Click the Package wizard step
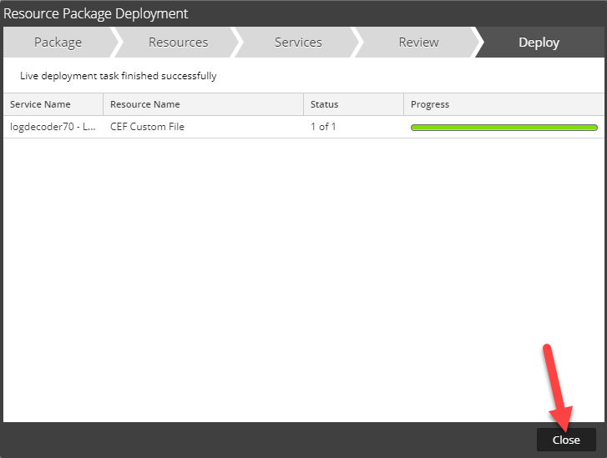 tap(58, 43)
